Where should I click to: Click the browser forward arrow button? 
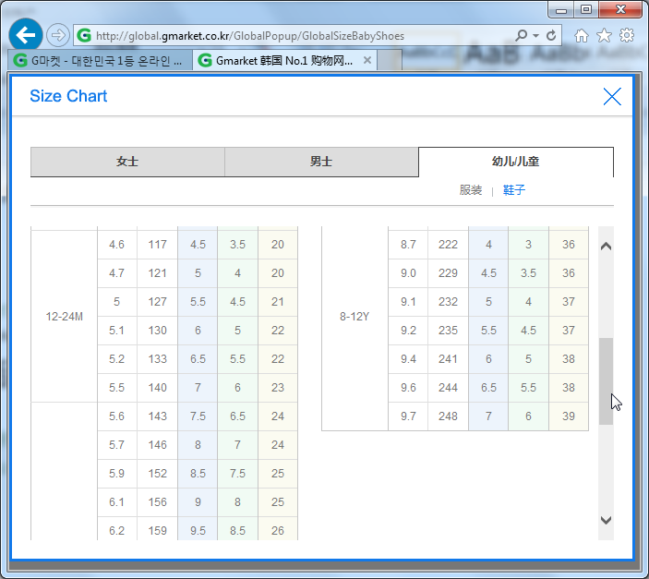pos(57,35)
